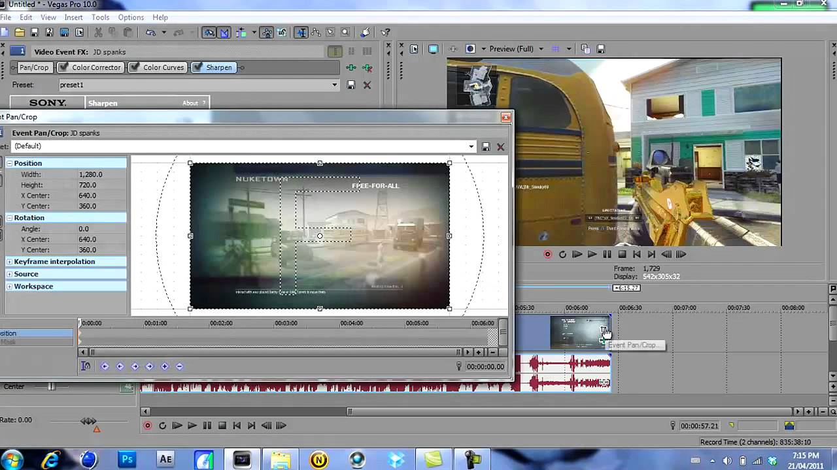Click the Delete Keyframe minus button
The height and width of the screenshot is (470, 837).
click(180, 366)
